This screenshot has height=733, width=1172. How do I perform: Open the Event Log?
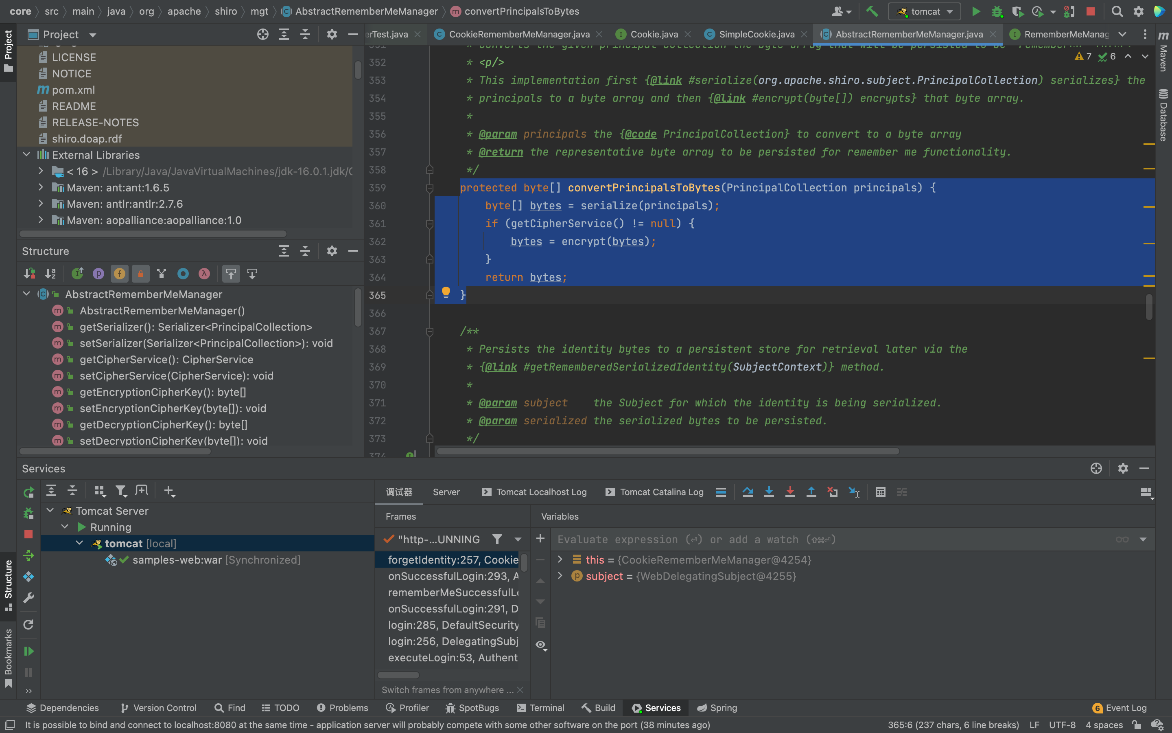click(1120, 708)
